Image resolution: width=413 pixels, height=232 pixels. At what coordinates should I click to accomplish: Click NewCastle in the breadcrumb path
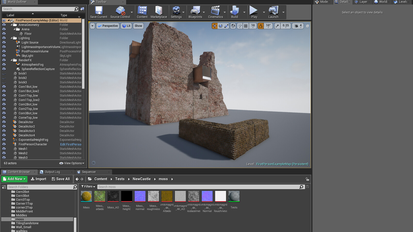[x=141, y=179]
